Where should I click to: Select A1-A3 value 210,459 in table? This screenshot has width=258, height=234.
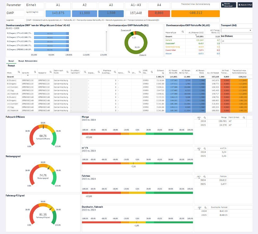[215, 104]
